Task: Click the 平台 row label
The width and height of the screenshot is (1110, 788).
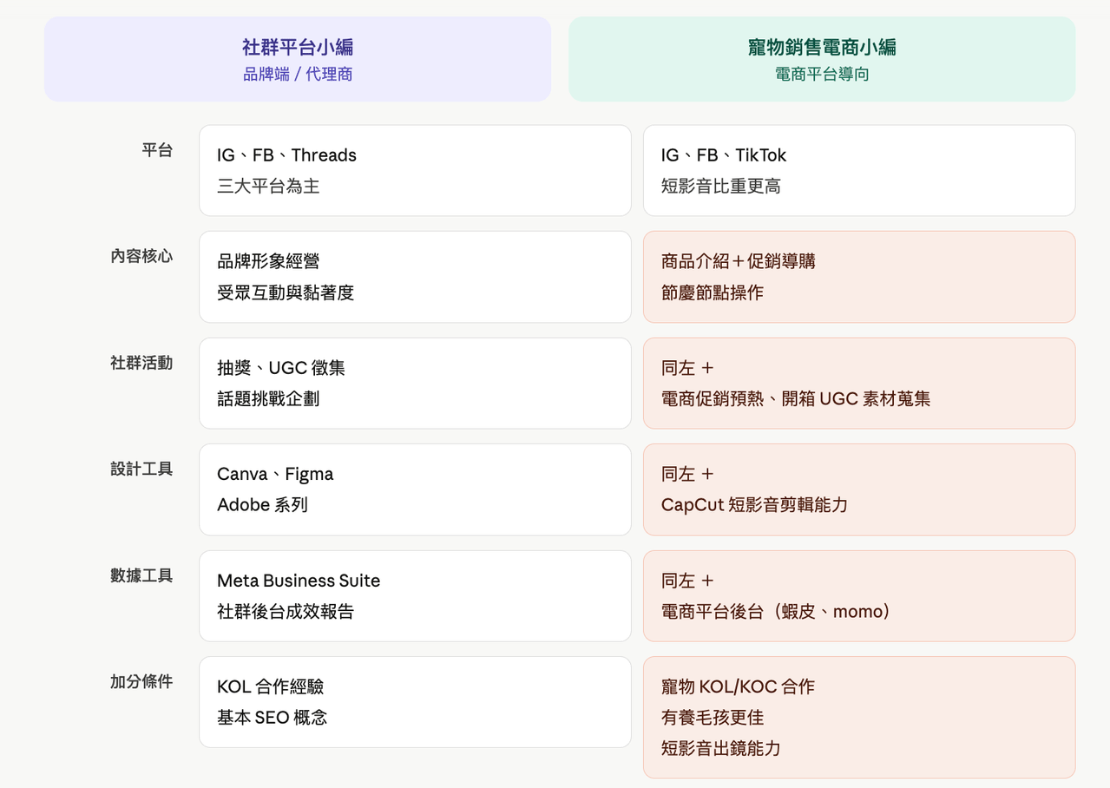Action: pyautogui.click(x=157, y=150)
